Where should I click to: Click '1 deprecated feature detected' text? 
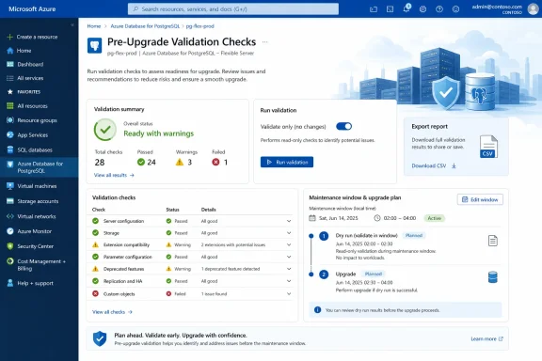coord(231,269)
